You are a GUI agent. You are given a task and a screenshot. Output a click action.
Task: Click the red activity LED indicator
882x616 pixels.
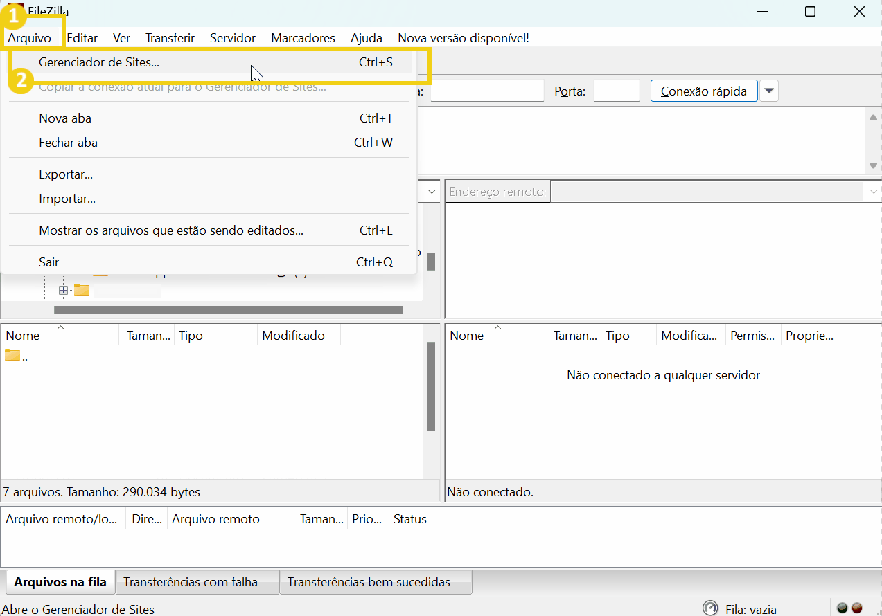pyautogui.click(x=856, y=608)
